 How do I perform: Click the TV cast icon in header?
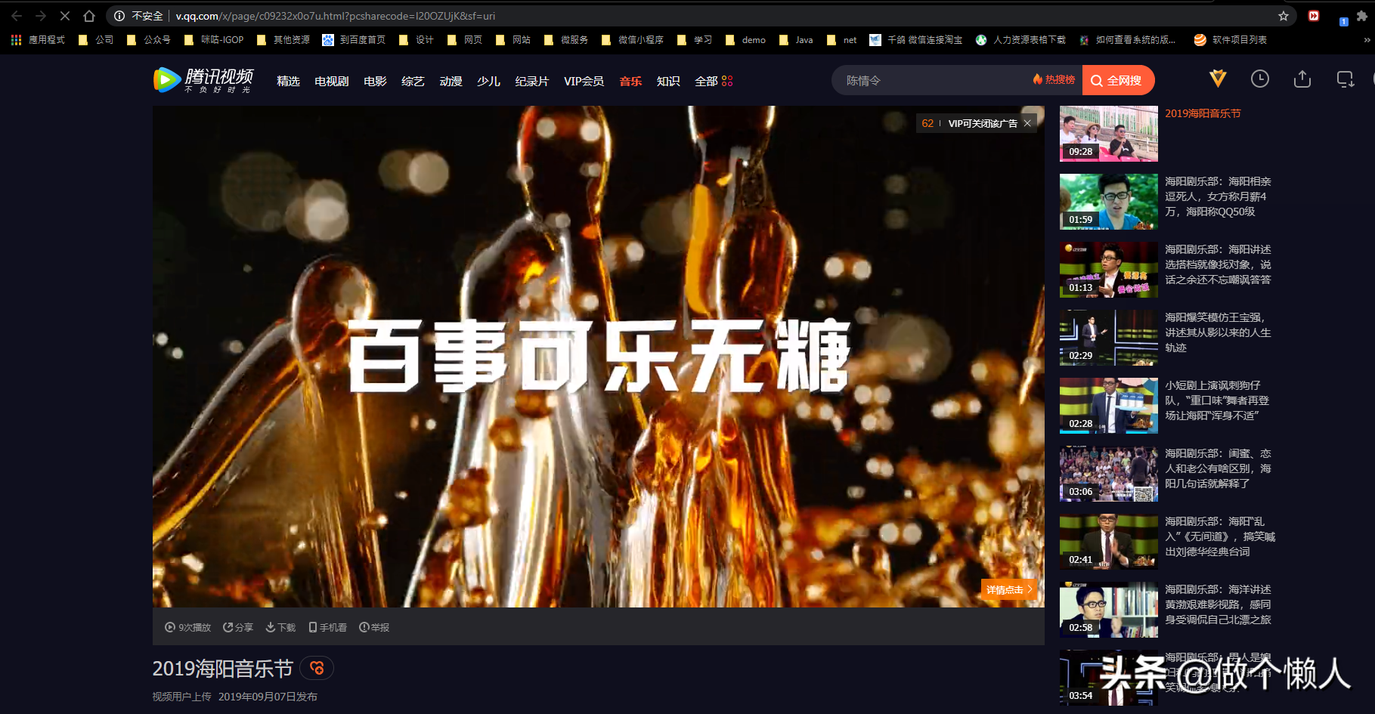tap(1345, 79)
